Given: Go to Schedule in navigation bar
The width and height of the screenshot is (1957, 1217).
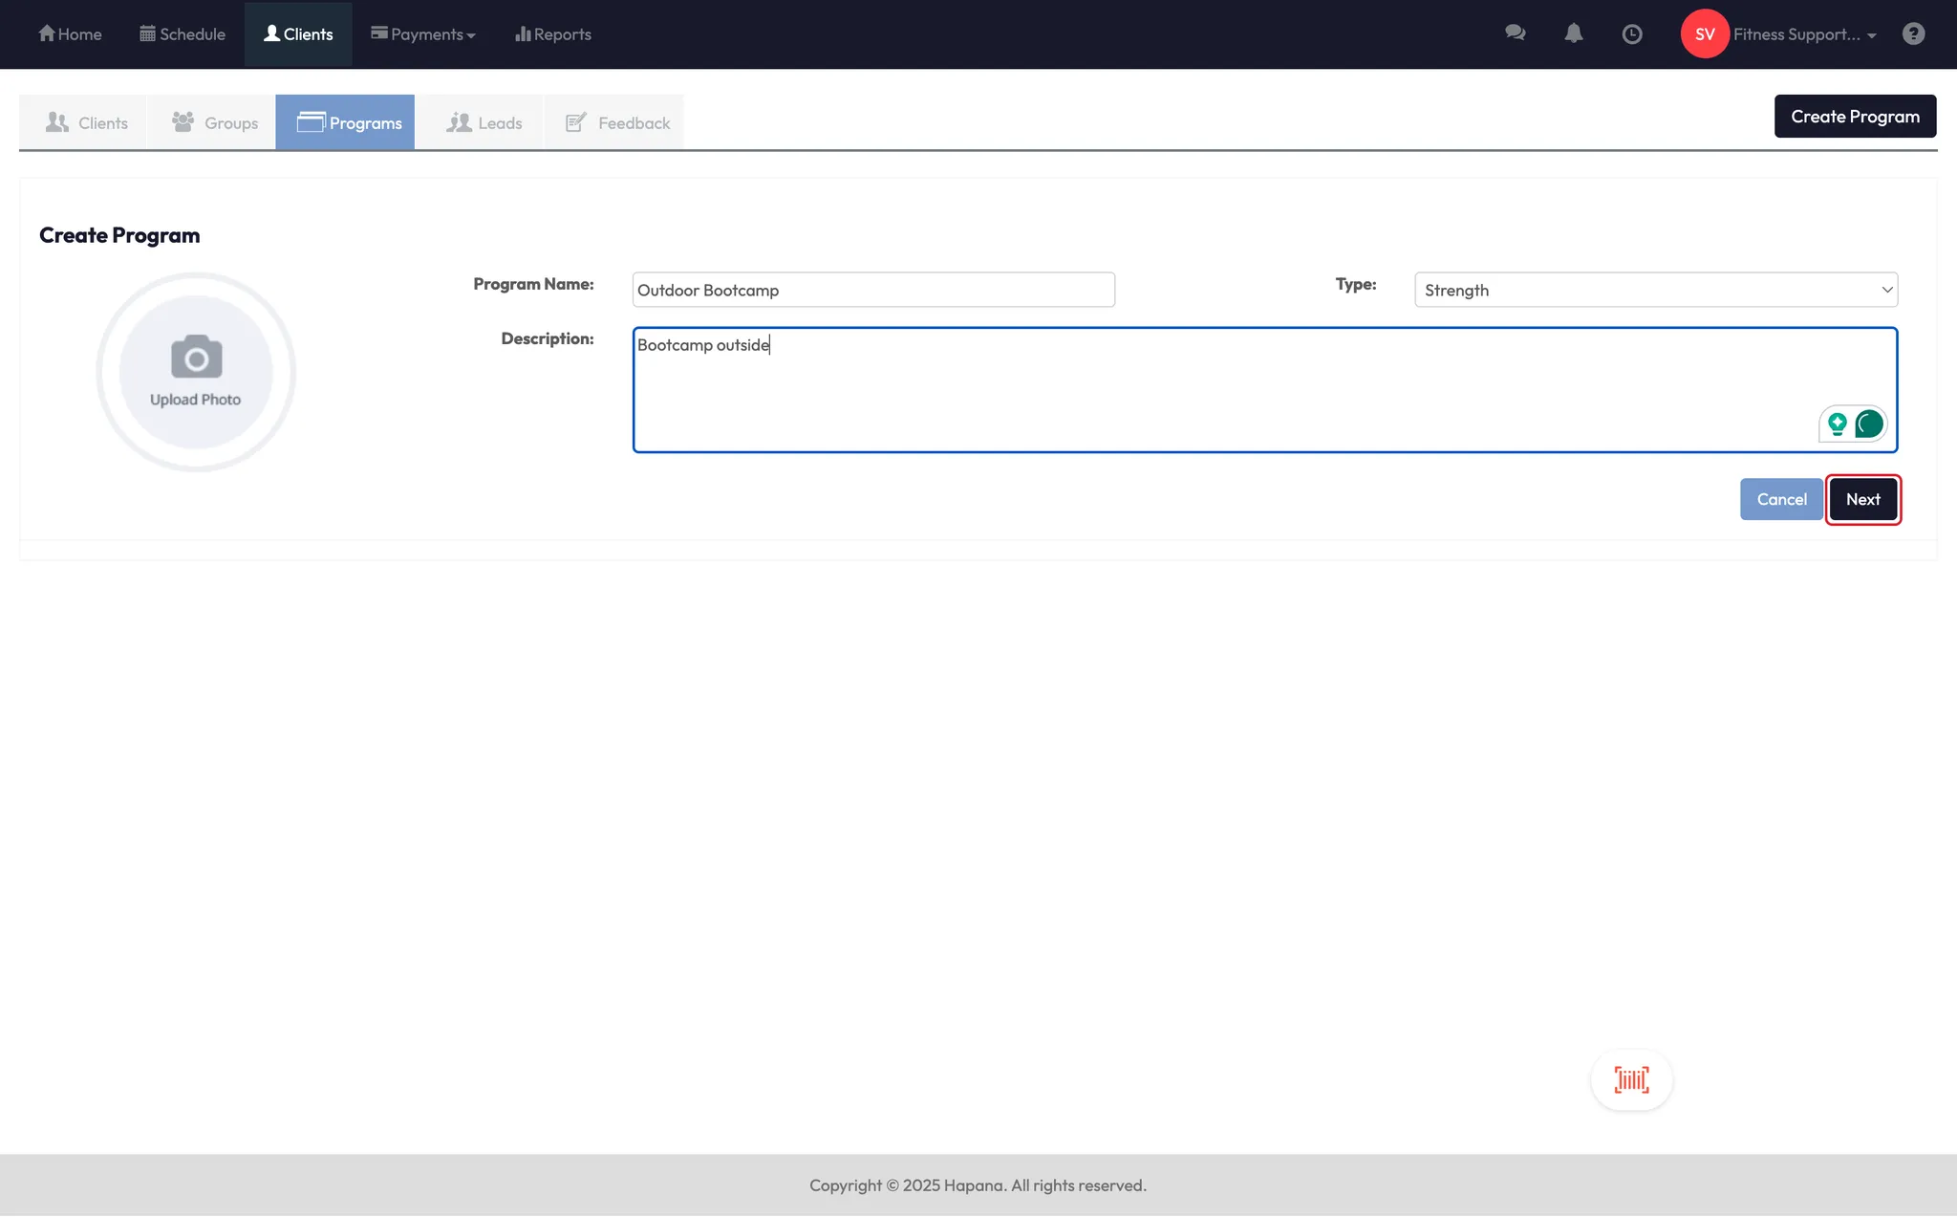Looking at the screenshot, I should (183, 34).
